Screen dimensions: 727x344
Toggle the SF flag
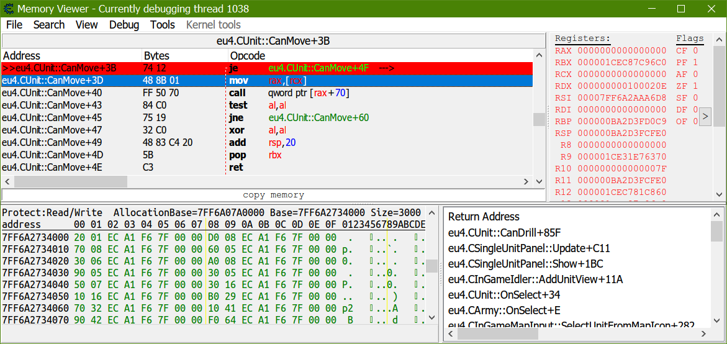687,98
